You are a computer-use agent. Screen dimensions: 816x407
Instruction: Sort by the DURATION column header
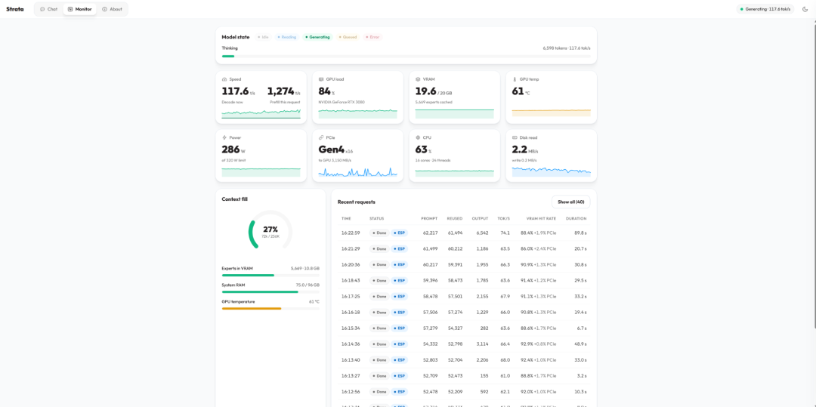576,219
